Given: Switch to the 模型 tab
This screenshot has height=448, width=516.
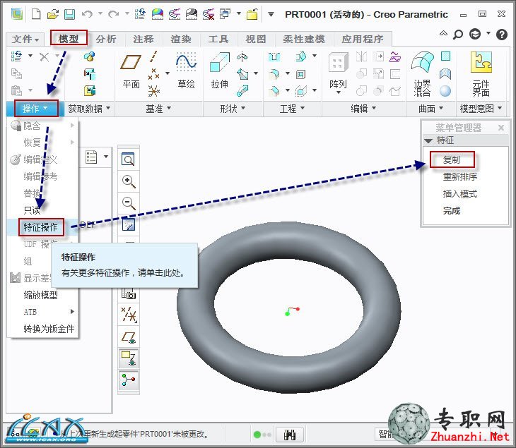Looking at the screenshot, I should (x=69, y=39).
